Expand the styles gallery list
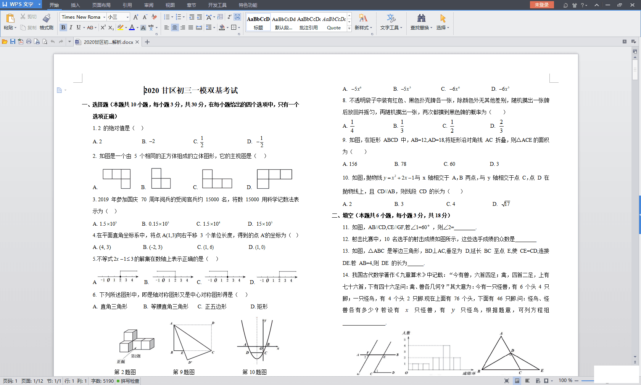641x385 pixels. (x=349, y=29)
